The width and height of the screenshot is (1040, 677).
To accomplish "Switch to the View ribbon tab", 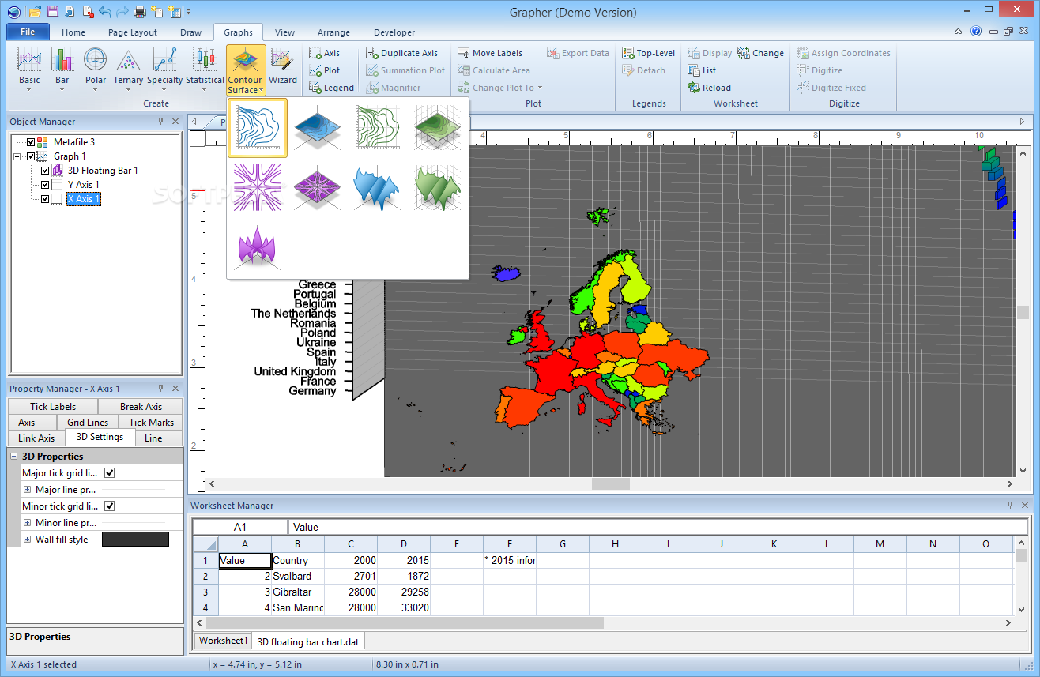I will click(x=284, y=32).
